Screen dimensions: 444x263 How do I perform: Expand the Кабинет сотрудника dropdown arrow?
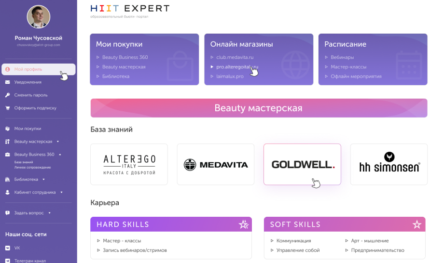[61, 192]
